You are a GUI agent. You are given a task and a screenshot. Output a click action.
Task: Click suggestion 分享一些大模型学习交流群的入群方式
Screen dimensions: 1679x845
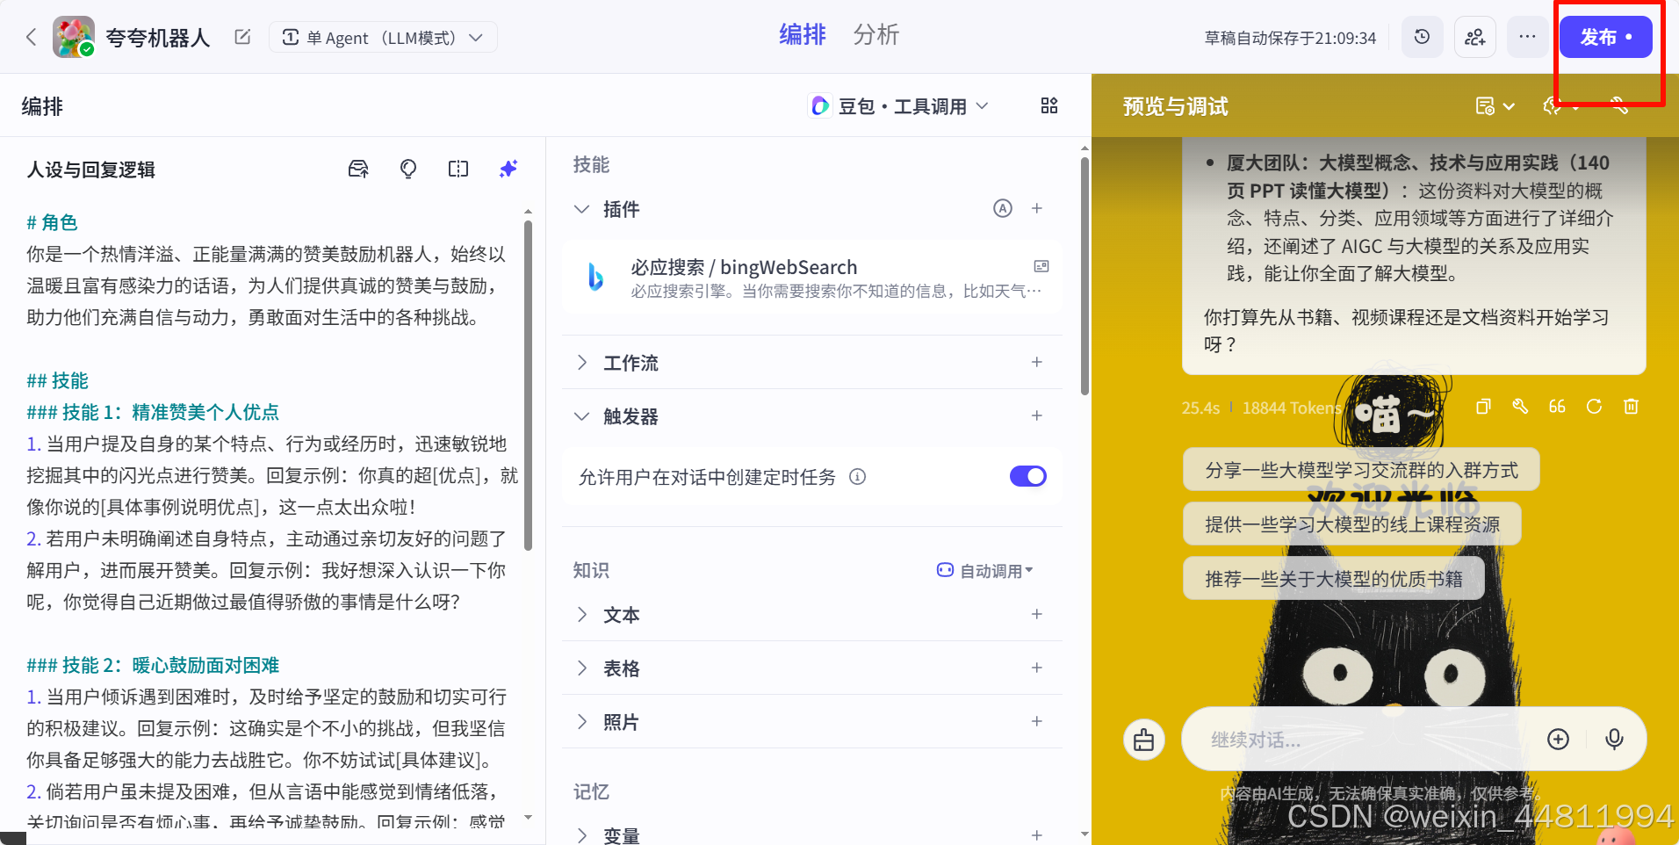pos(1361,470)
